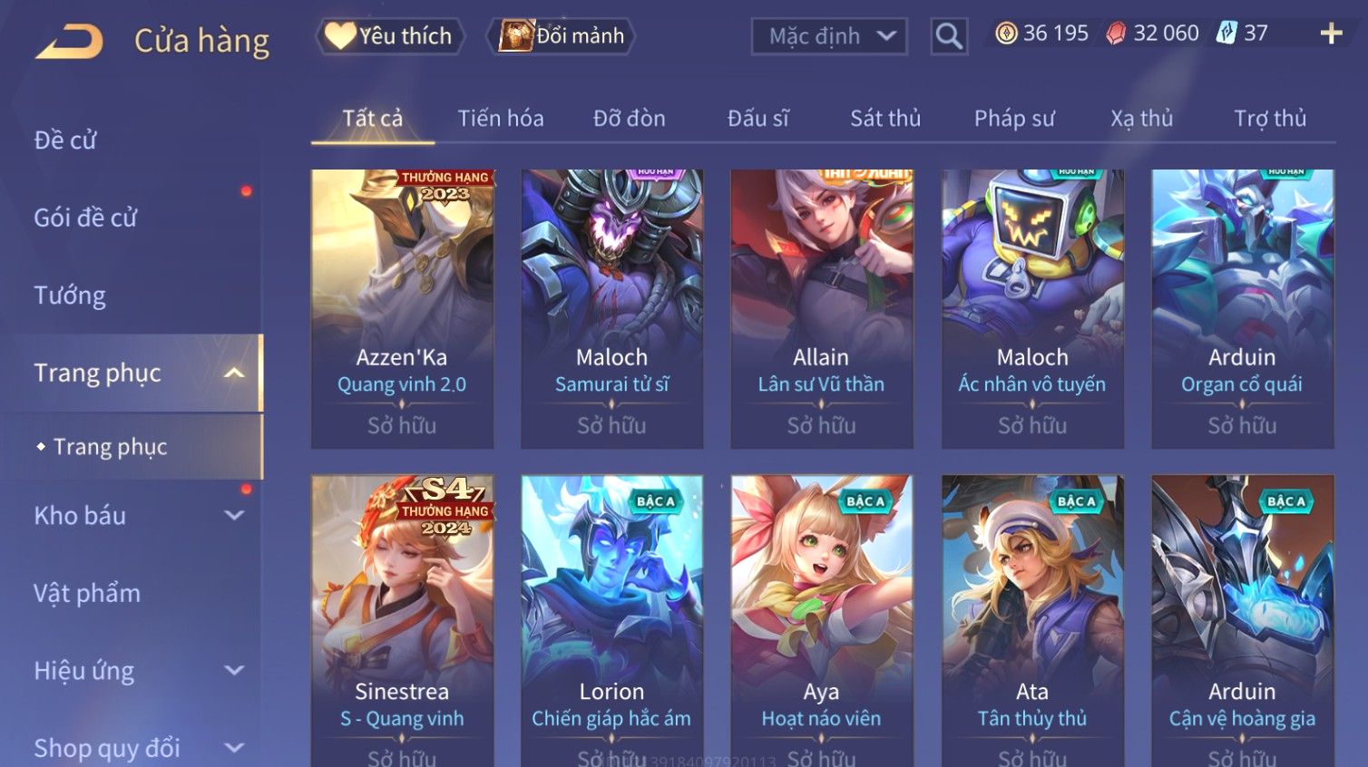Select the Tiến hóa category tab
The width and height of the screenshot is (1368, 767).
501,119
